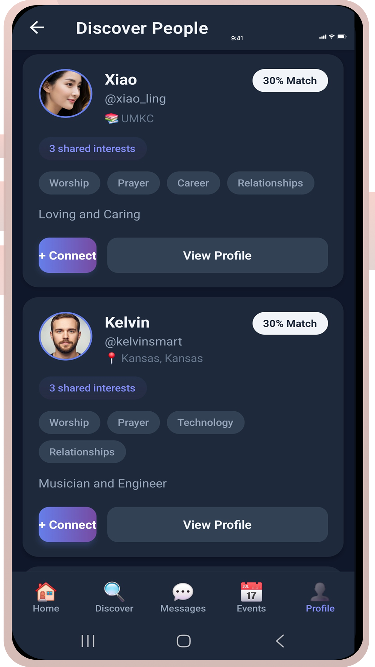Tap Android back chevron icon
375x667 pixels.
pyautogui.click(x=280, y=641)
